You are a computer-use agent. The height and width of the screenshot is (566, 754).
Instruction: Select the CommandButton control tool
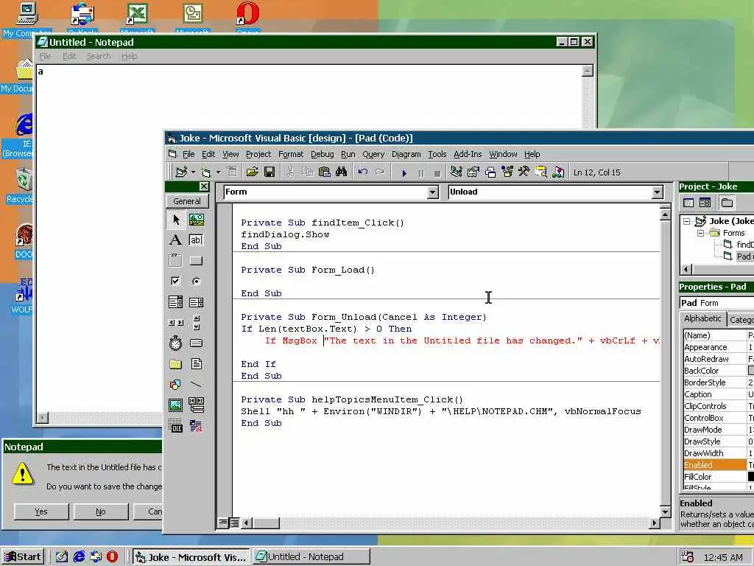click(x=196, y=261)
